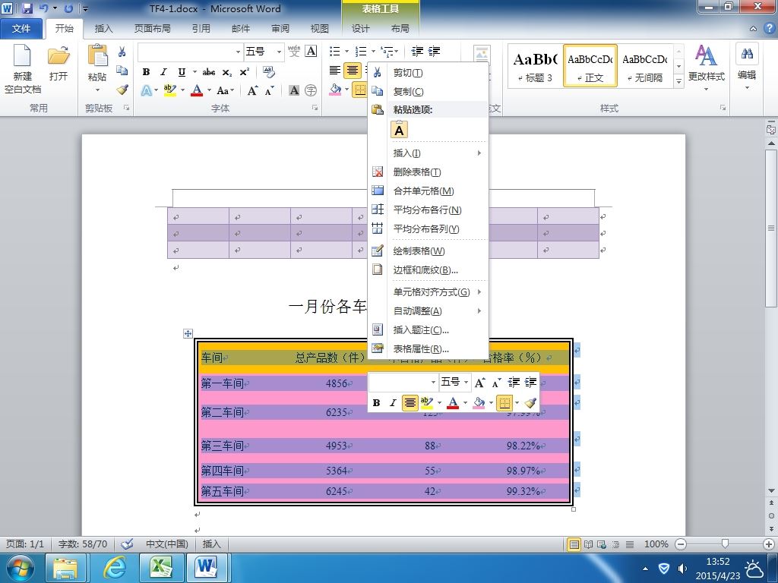Toggle 插入 overtype mode in the status bar
The height and width of the screenshot is (583, 778).
coord(211,544)
